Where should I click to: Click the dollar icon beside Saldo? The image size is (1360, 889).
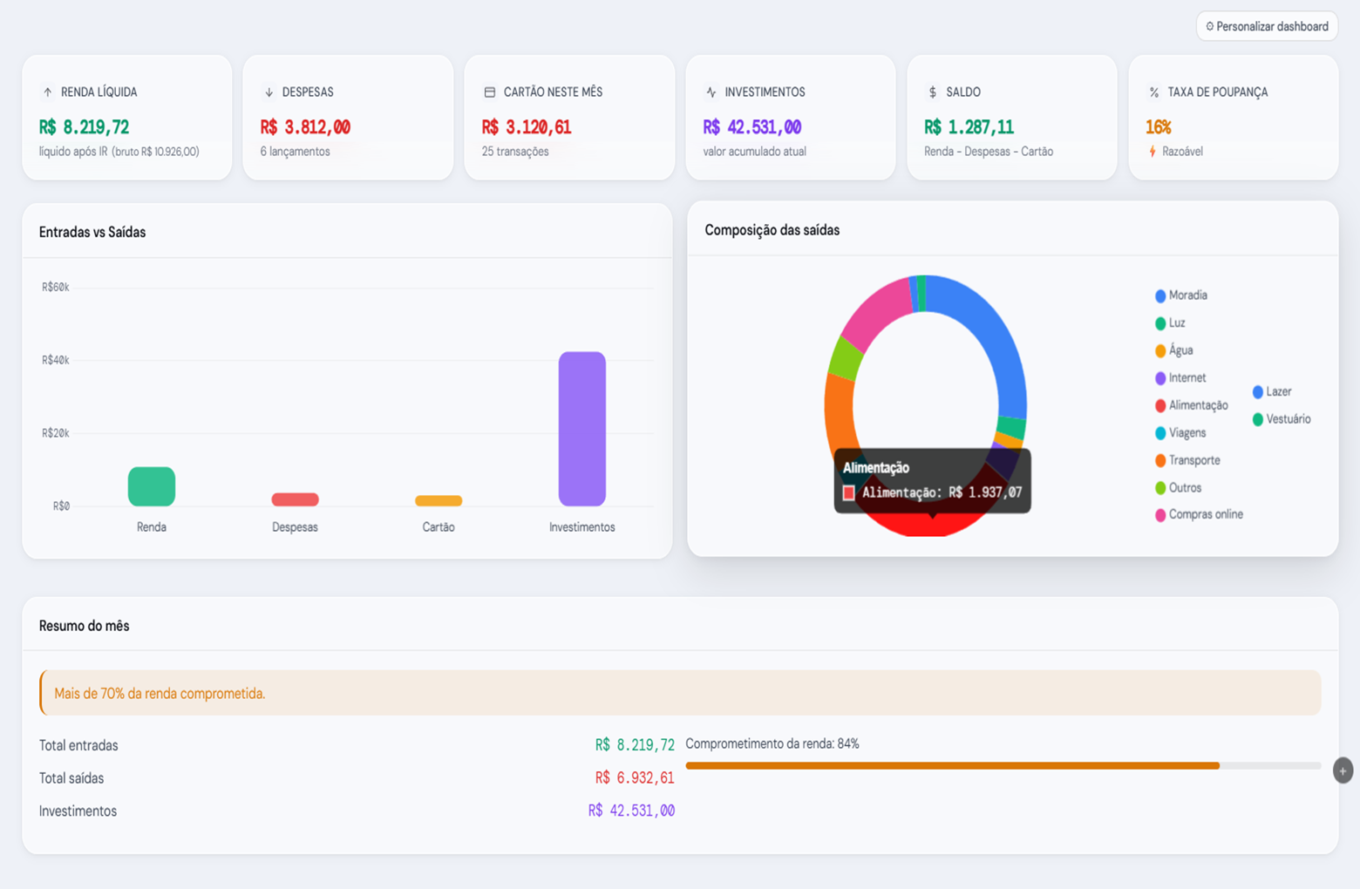933,92
